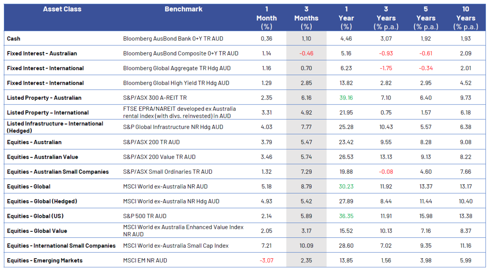Click the Asset Class column header

click(62, 9)
